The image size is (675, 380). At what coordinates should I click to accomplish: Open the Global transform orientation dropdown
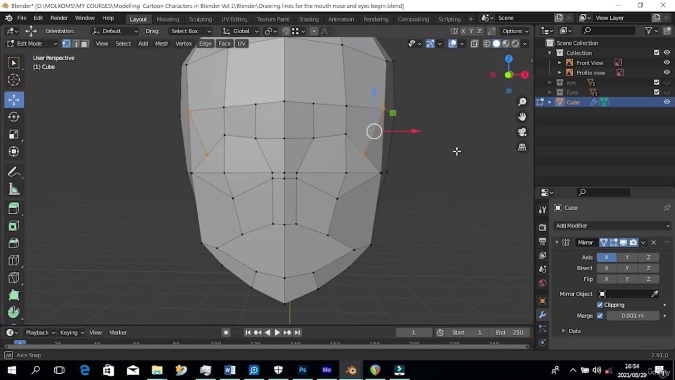coord(242,31)
